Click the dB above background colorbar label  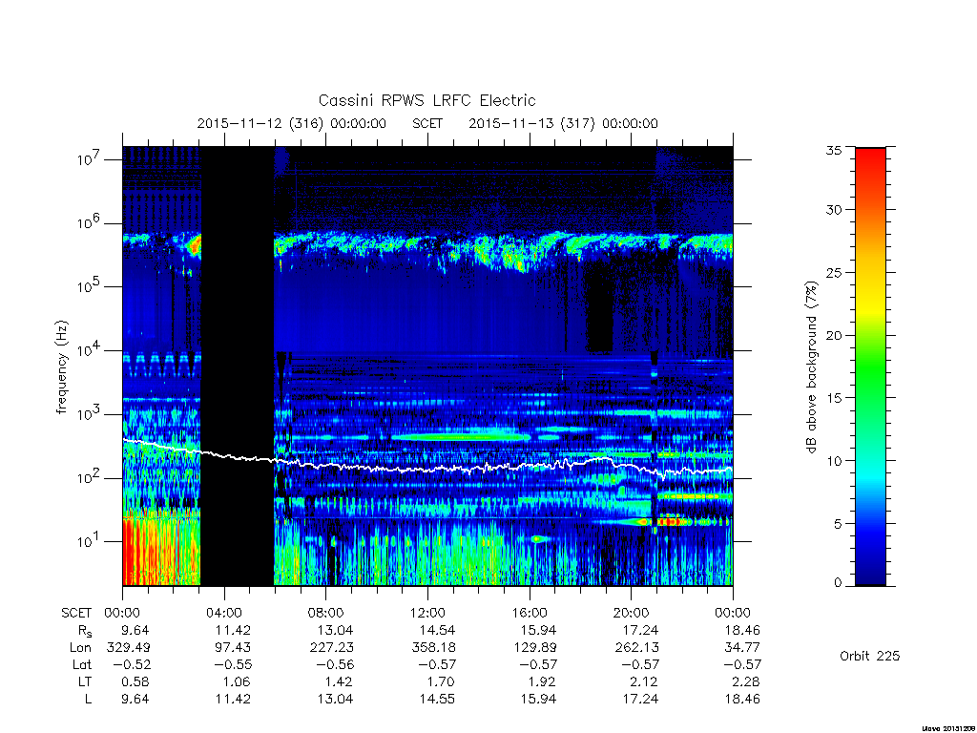click(x=811, y=367)
